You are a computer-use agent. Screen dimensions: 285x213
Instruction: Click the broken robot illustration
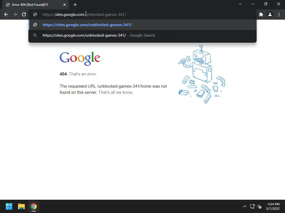pyautogui.click(x=202, y=74)
